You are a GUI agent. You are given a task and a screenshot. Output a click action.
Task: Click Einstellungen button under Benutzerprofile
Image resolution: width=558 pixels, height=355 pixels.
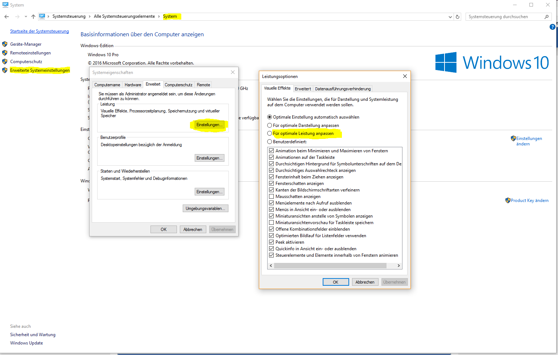coord(210,158)
